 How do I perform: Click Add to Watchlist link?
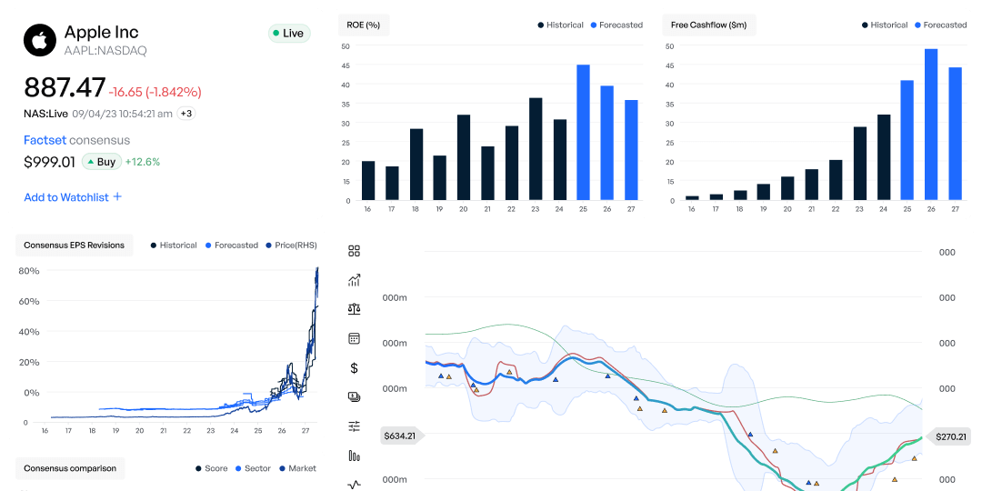tap(73, 197)
